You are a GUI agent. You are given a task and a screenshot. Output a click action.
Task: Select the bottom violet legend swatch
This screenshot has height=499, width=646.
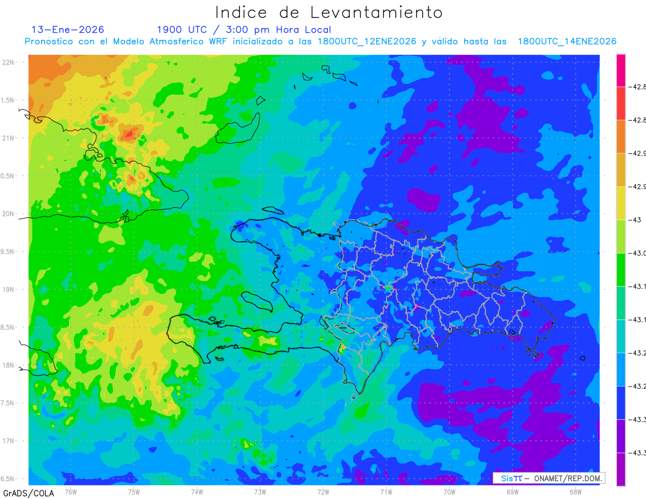pyautogui.click(x=621, y=469)
